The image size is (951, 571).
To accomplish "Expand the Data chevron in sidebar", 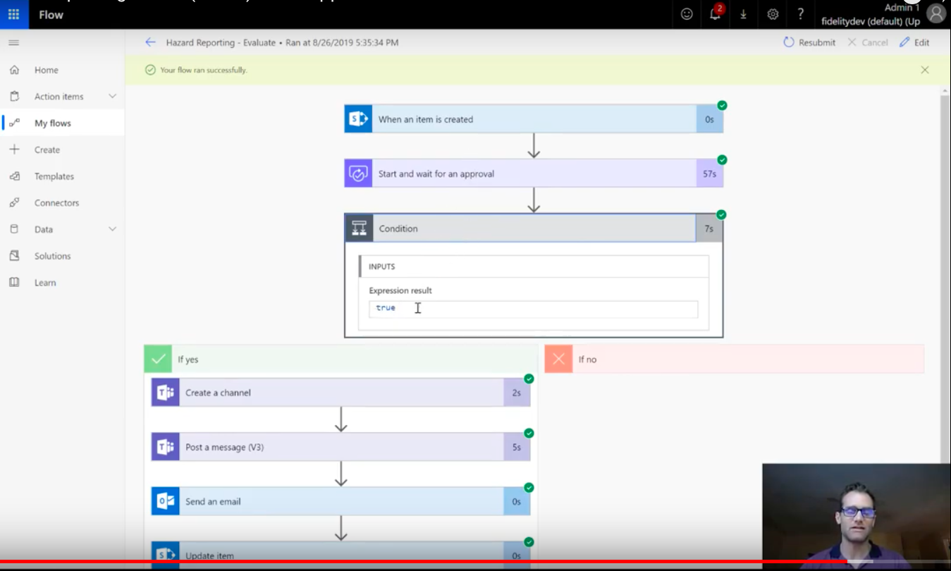I will (x=112, y=229).
